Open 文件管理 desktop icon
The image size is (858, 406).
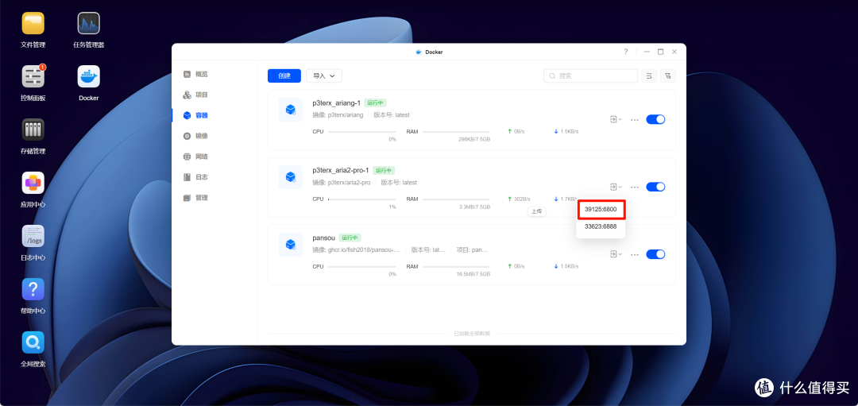[33, 24]
